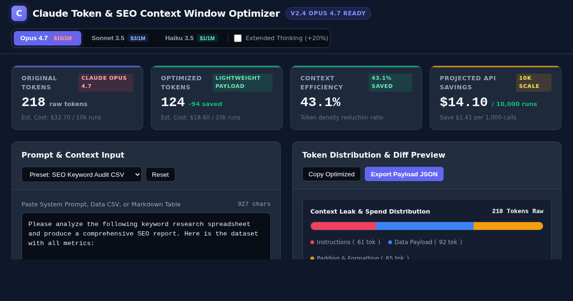Click the purple C app logo

[19, 13]
